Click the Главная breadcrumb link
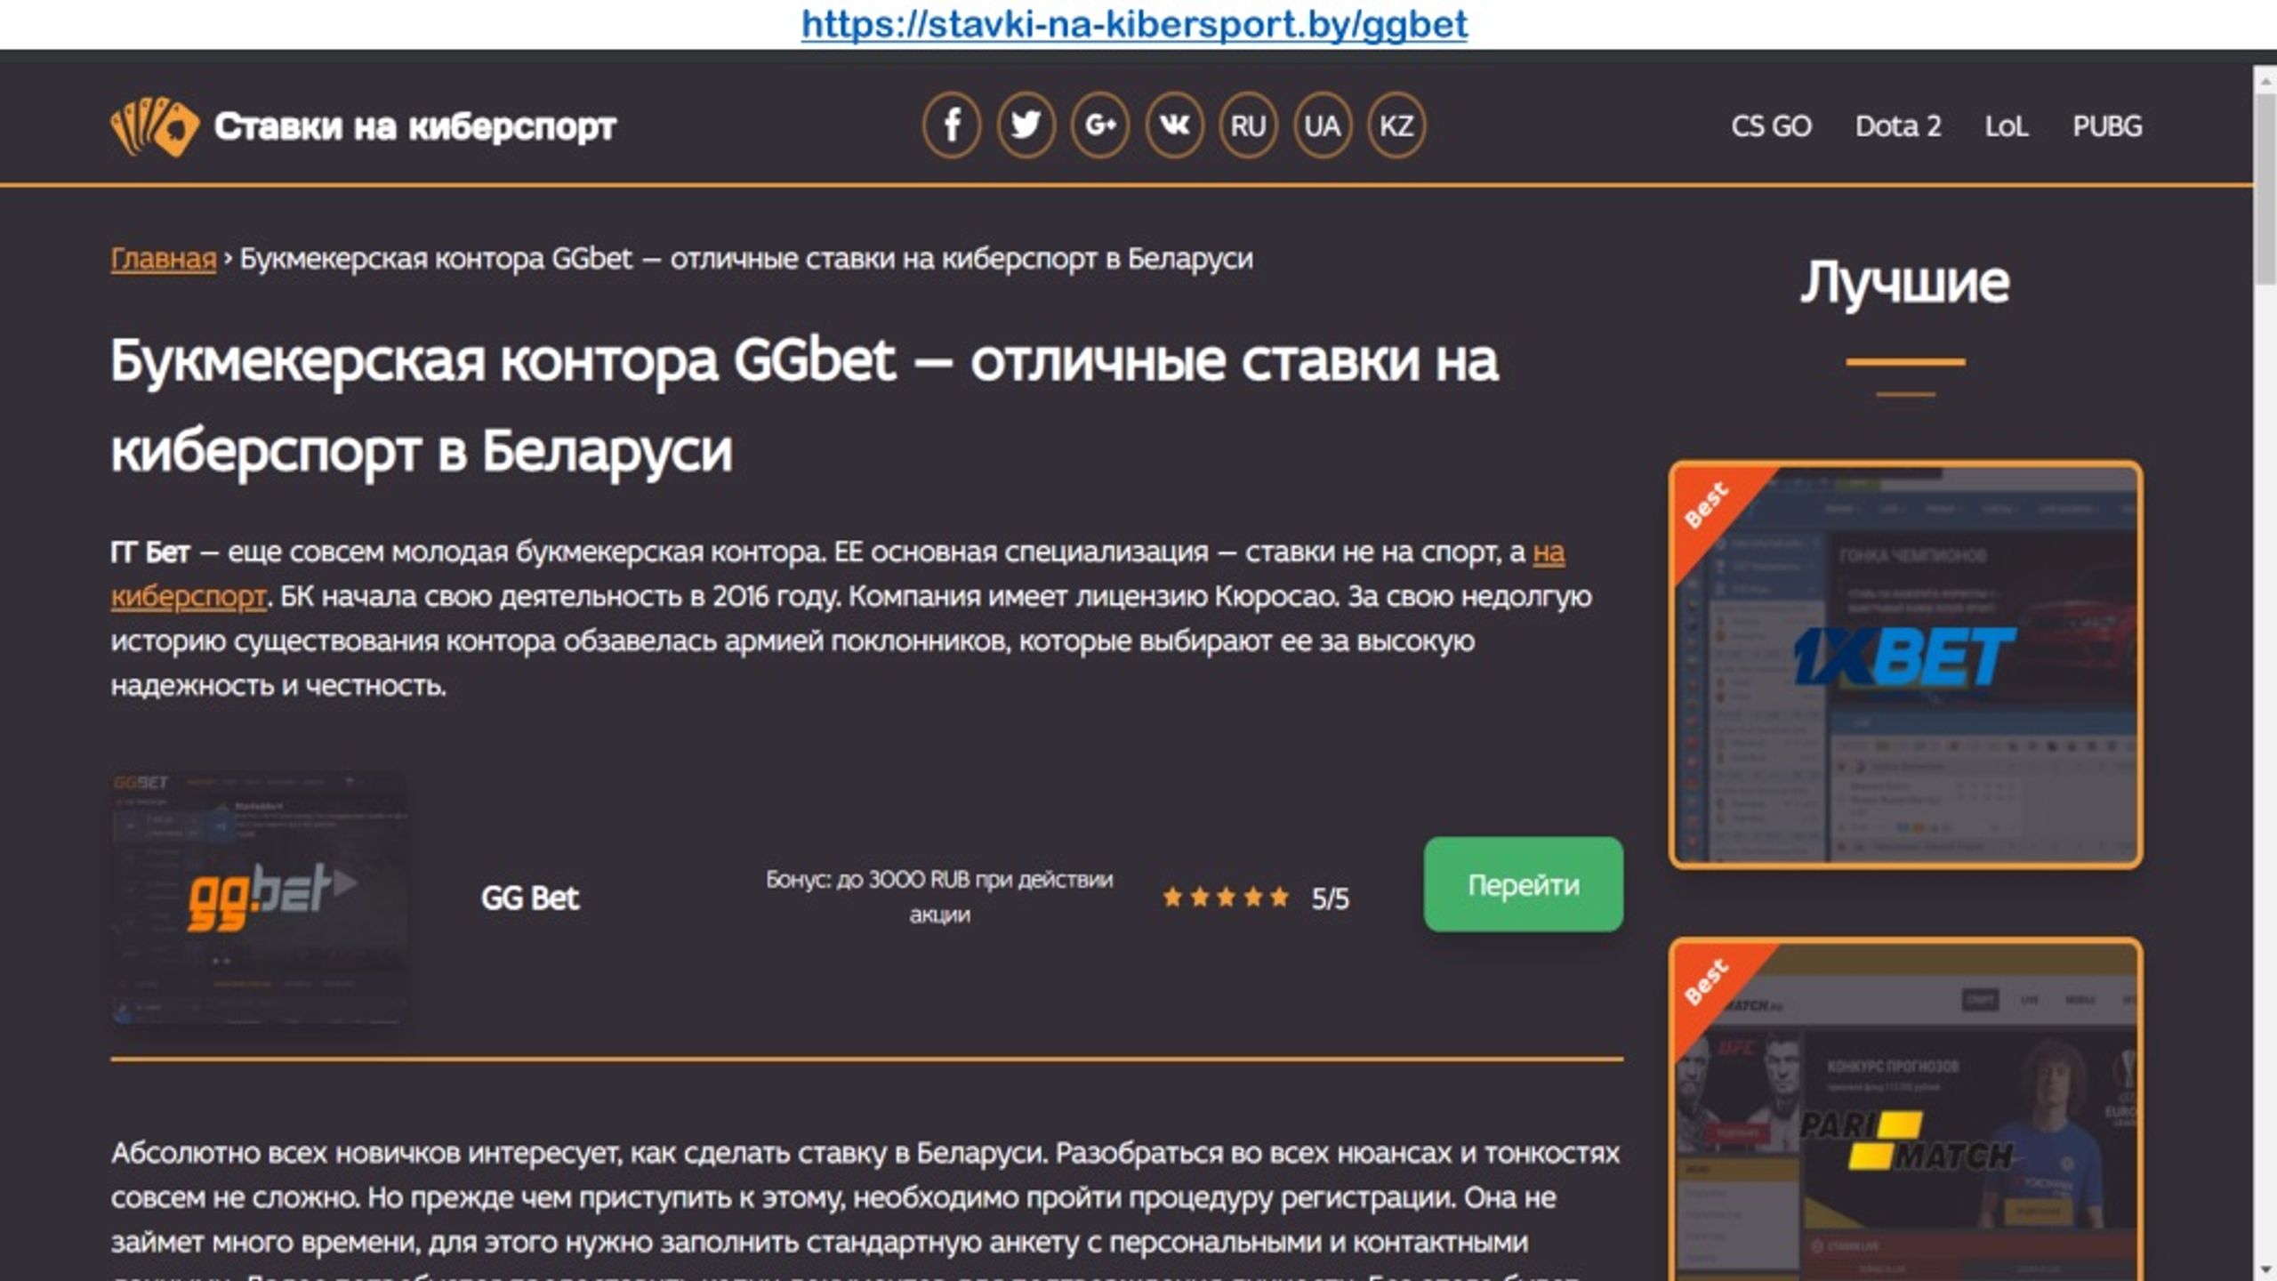 (164, 259)
